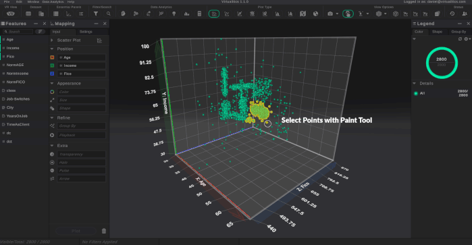
Task: Click the Features search field
Action: 18,32
